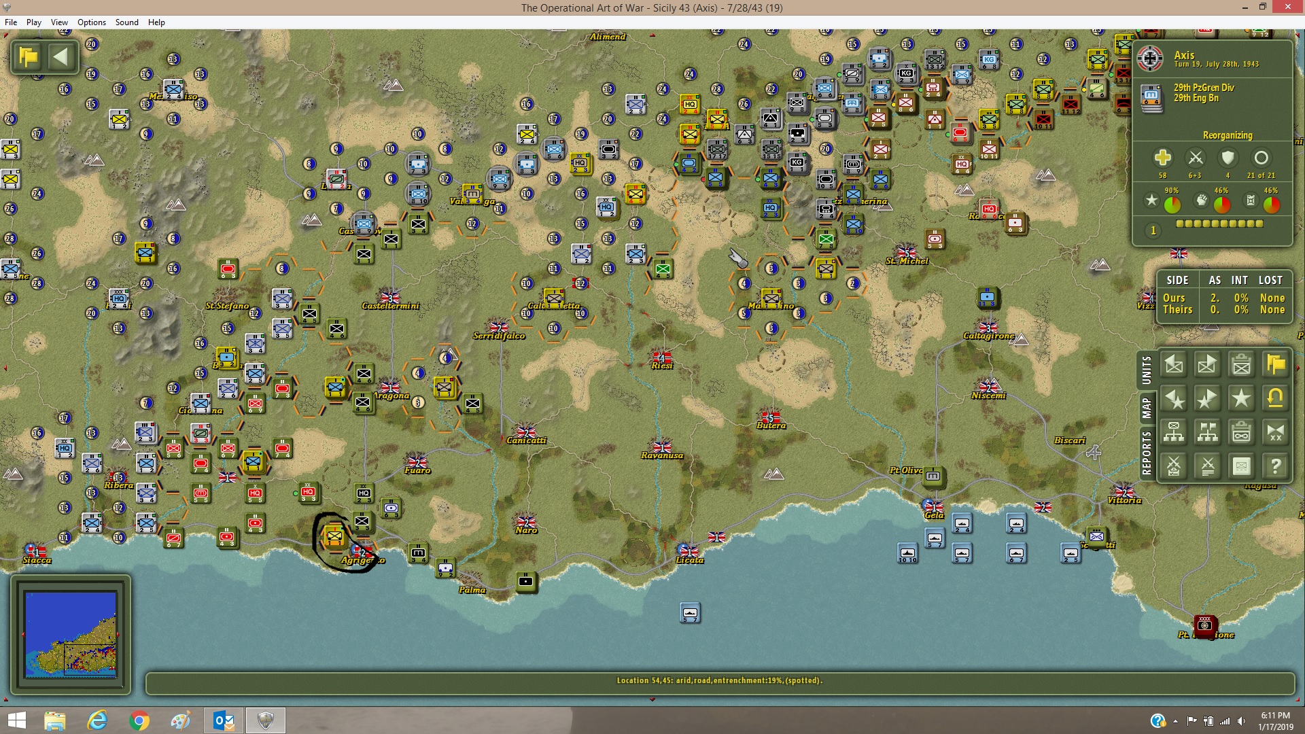Open the Options menu
The image size is (1305, 734).
coord(92,22)
